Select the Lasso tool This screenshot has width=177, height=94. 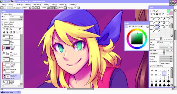(x=154, y=11)
